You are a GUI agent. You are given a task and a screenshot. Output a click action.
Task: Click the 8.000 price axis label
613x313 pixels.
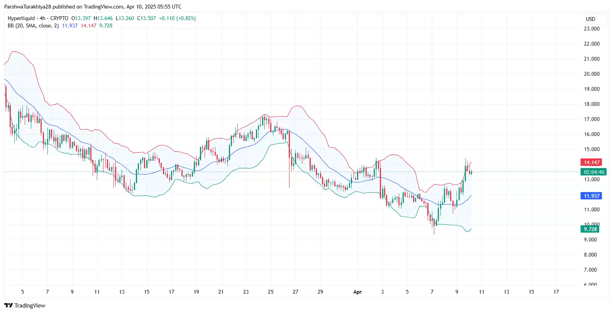point(590,255)
